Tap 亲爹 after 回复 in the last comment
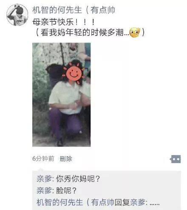The image size is (187, 210). click(138, 202)
